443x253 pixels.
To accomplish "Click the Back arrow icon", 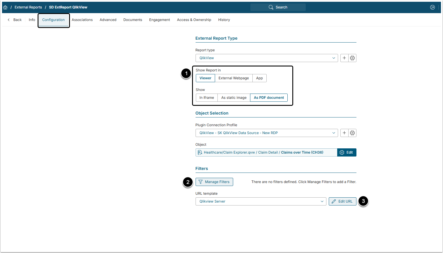I will [9, 20].
